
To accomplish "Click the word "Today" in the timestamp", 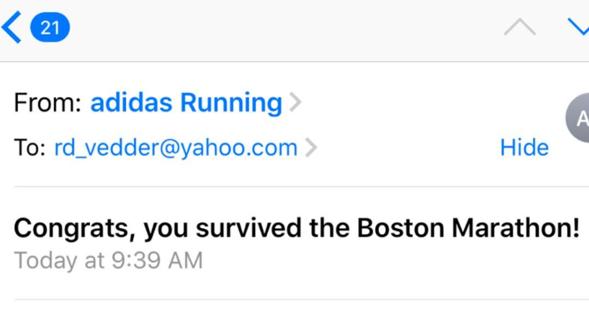I will 46,261.
